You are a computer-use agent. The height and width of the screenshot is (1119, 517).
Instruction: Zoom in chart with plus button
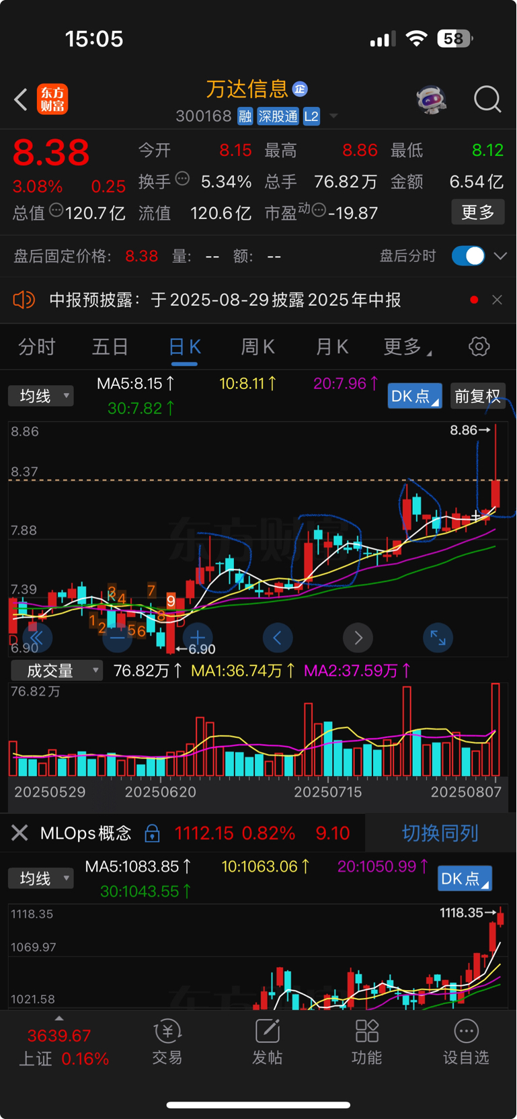click(x=198, y=638)
